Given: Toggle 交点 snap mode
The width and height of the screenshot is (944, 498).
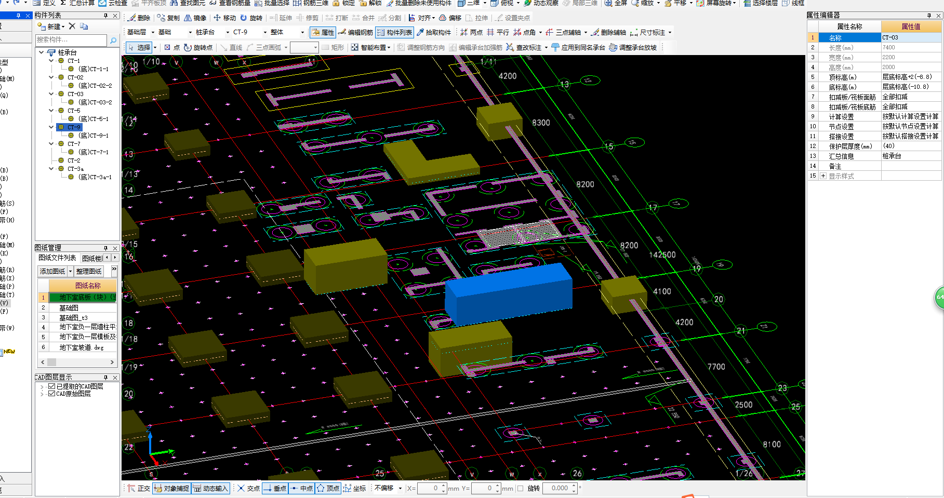Looking at the screenshot, I should 248,488.
